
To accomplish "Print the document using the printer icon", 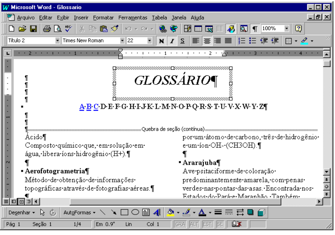I will tap(47, 28).
